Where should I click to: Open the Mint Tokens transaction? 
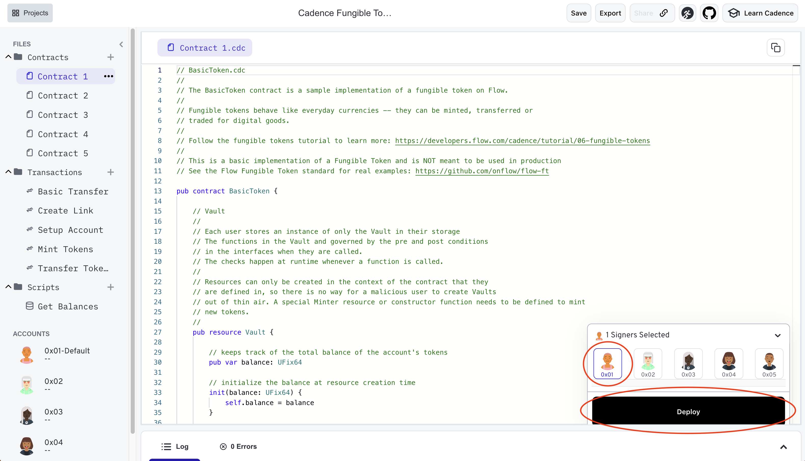pos(65,249)
